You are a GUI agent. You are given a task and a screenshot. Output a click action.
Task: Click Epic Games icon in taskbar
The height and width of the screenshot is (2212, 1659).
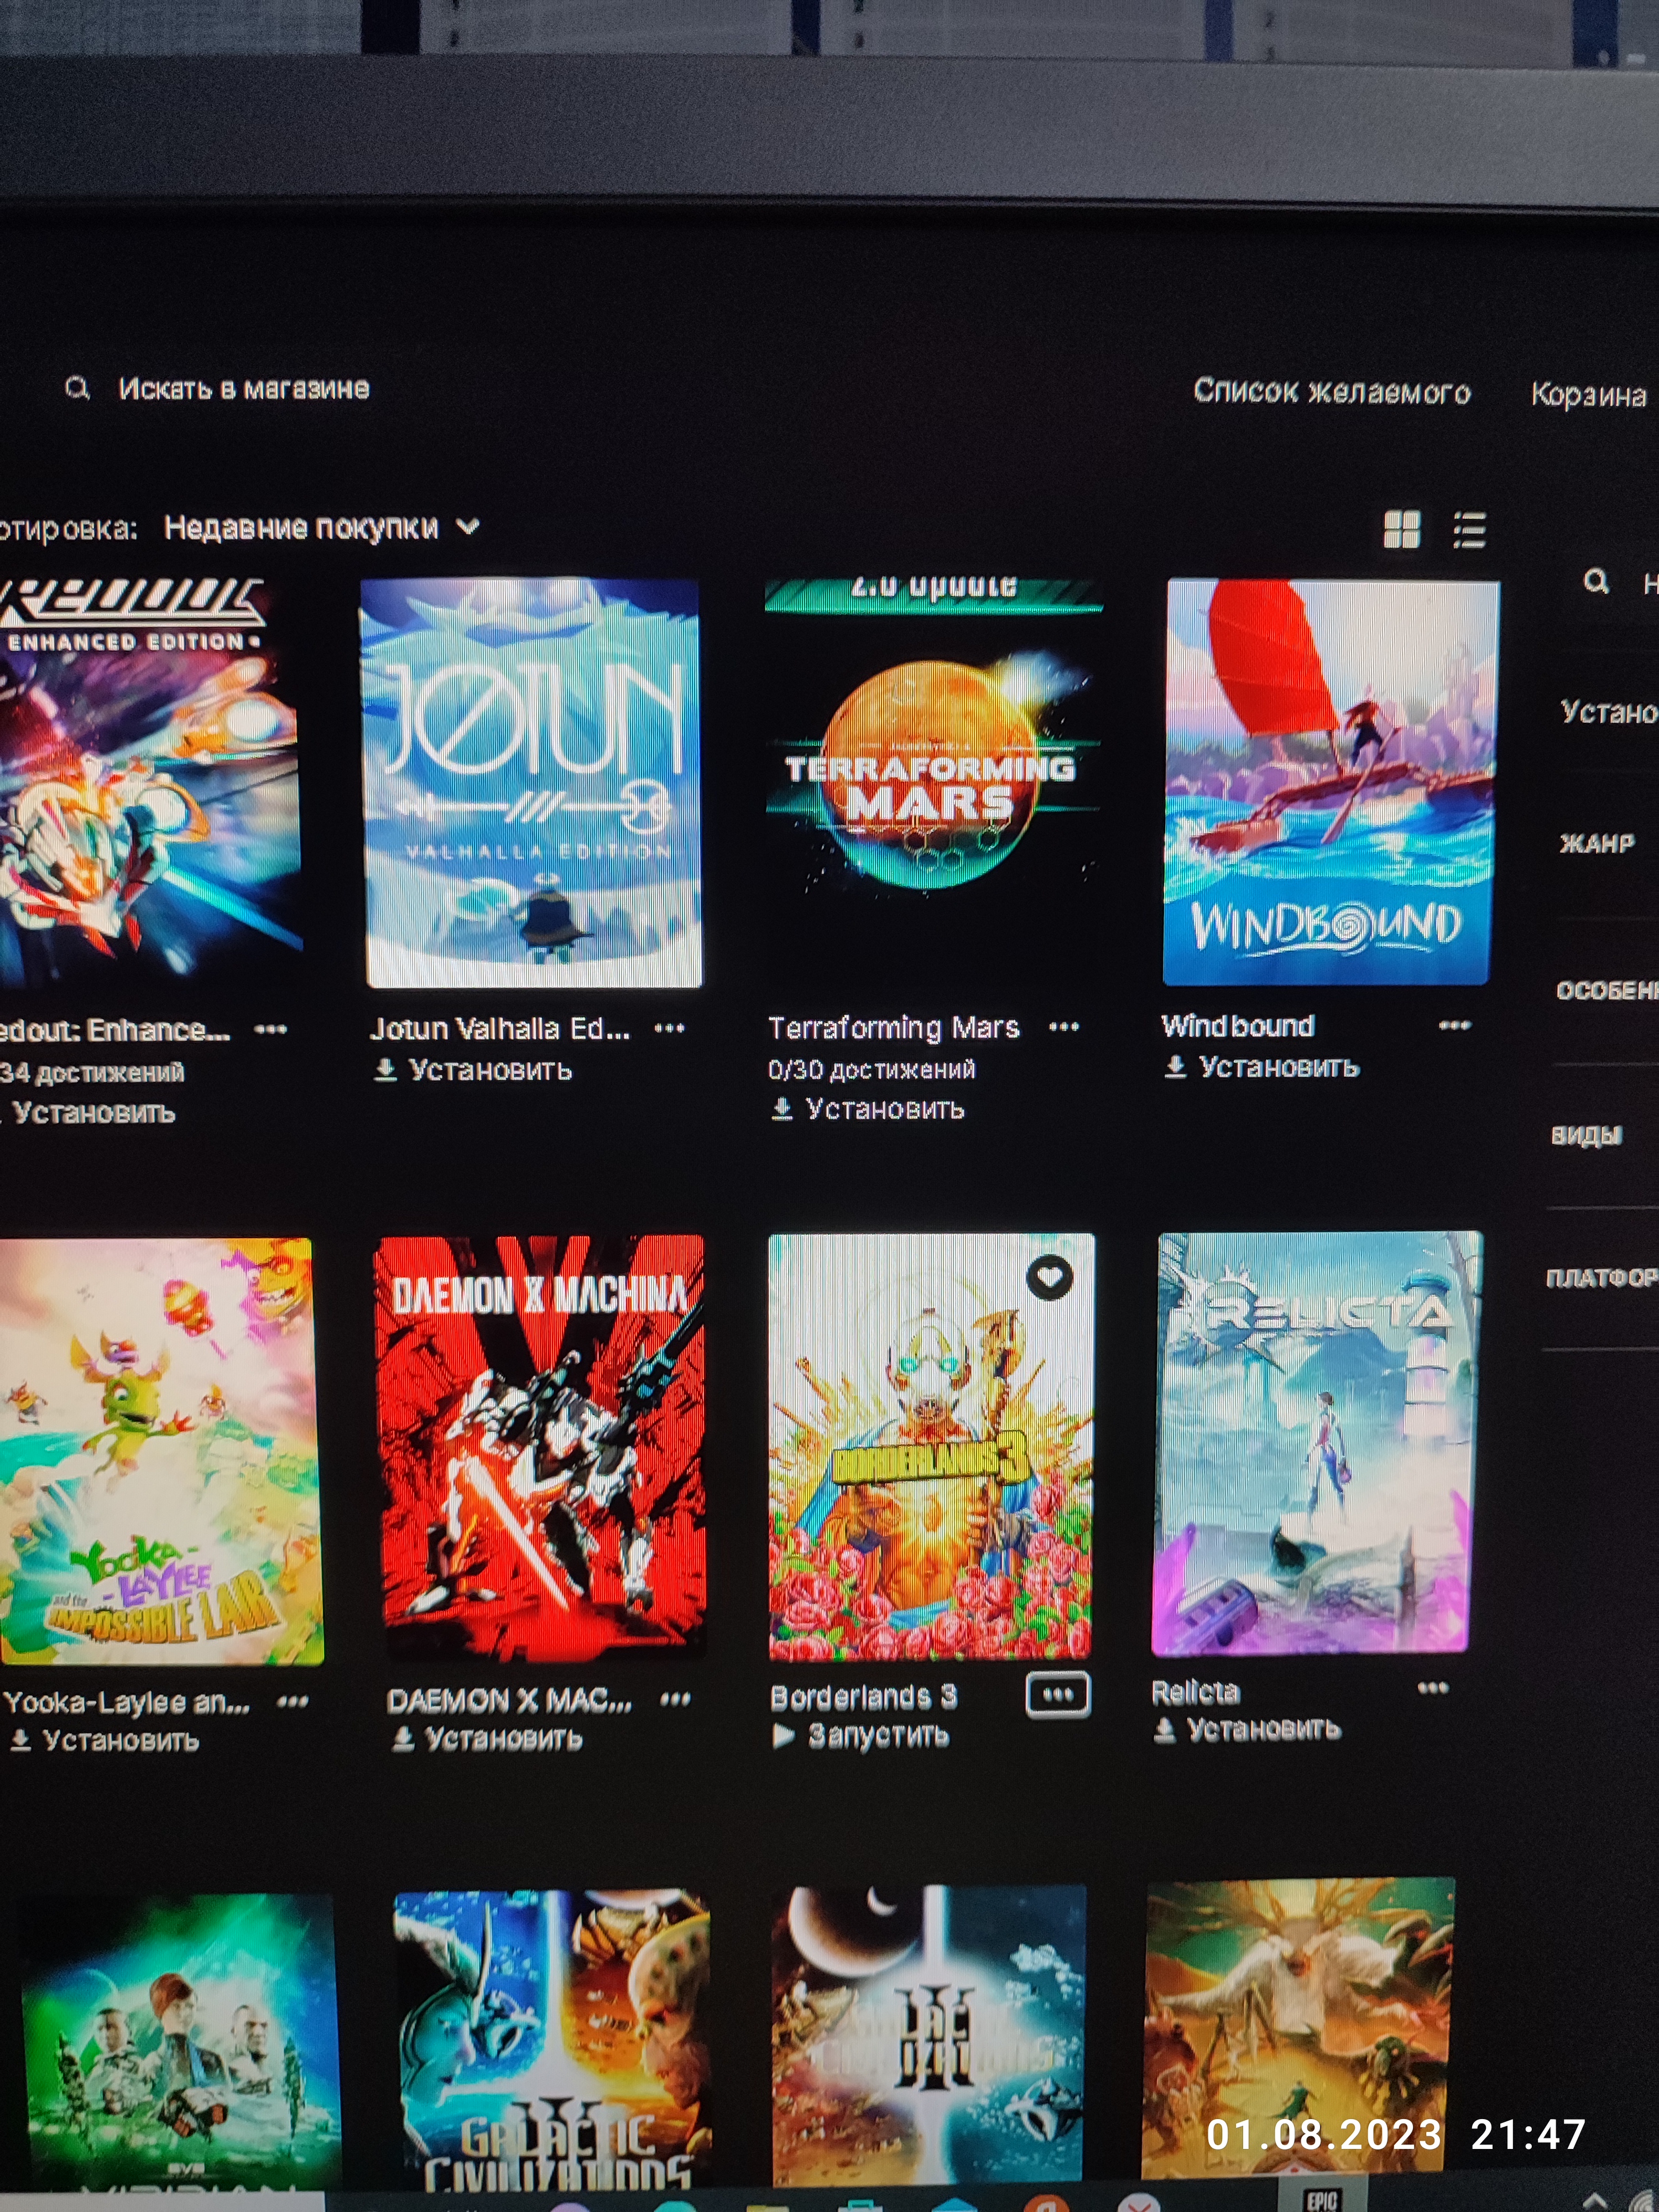[1321, 2199]
